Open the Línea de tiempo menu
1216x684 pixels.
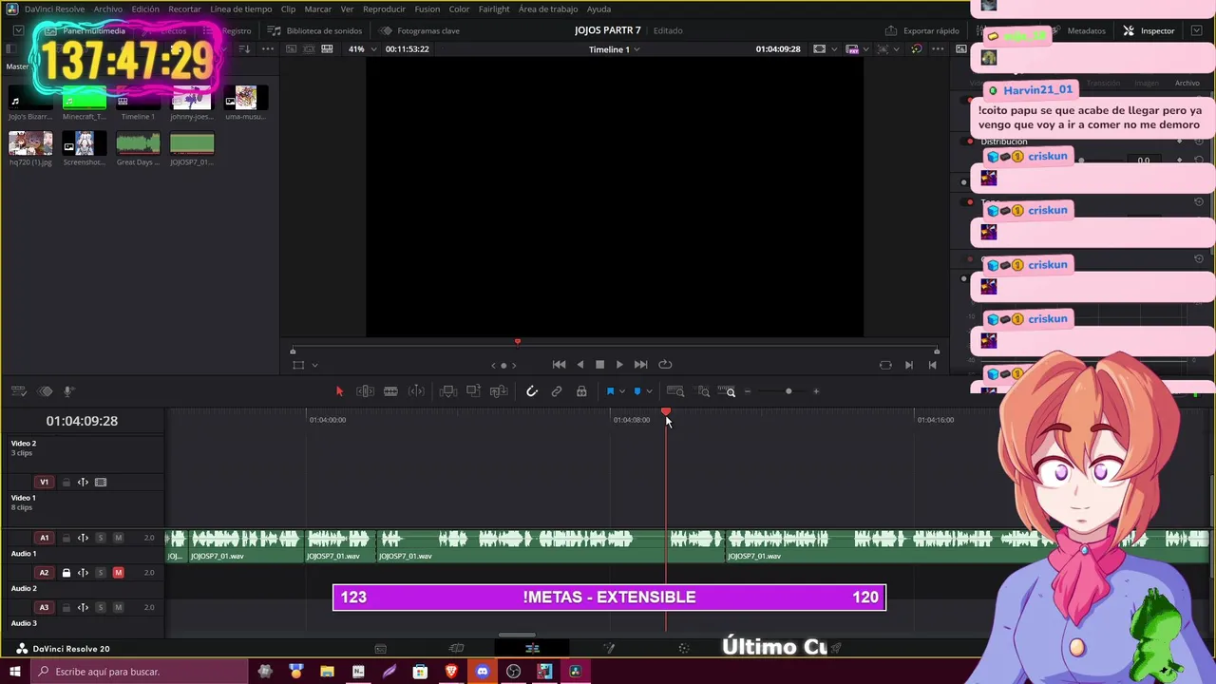[x=241, y=9]
